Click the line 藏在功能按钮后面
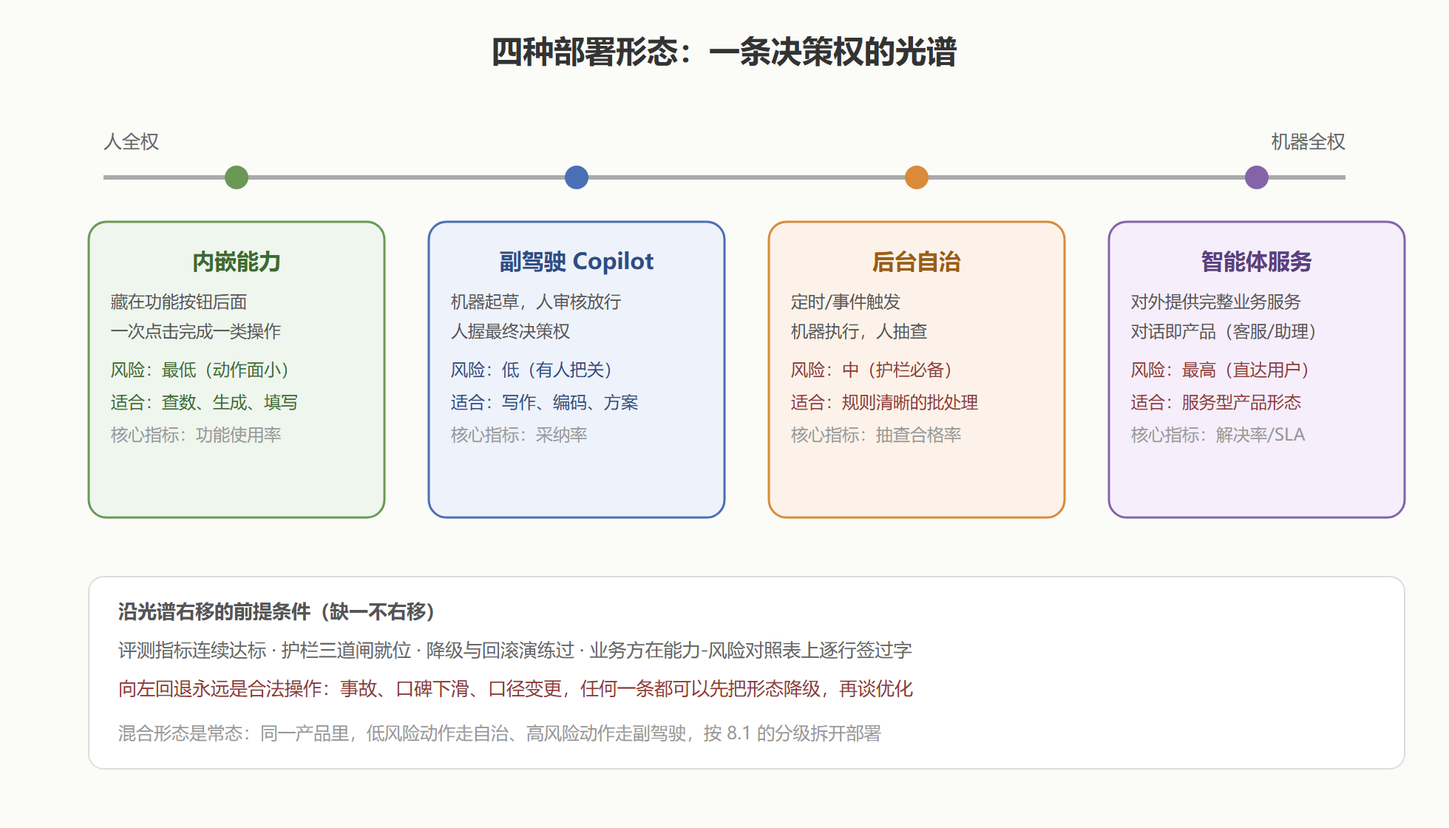 179,302
